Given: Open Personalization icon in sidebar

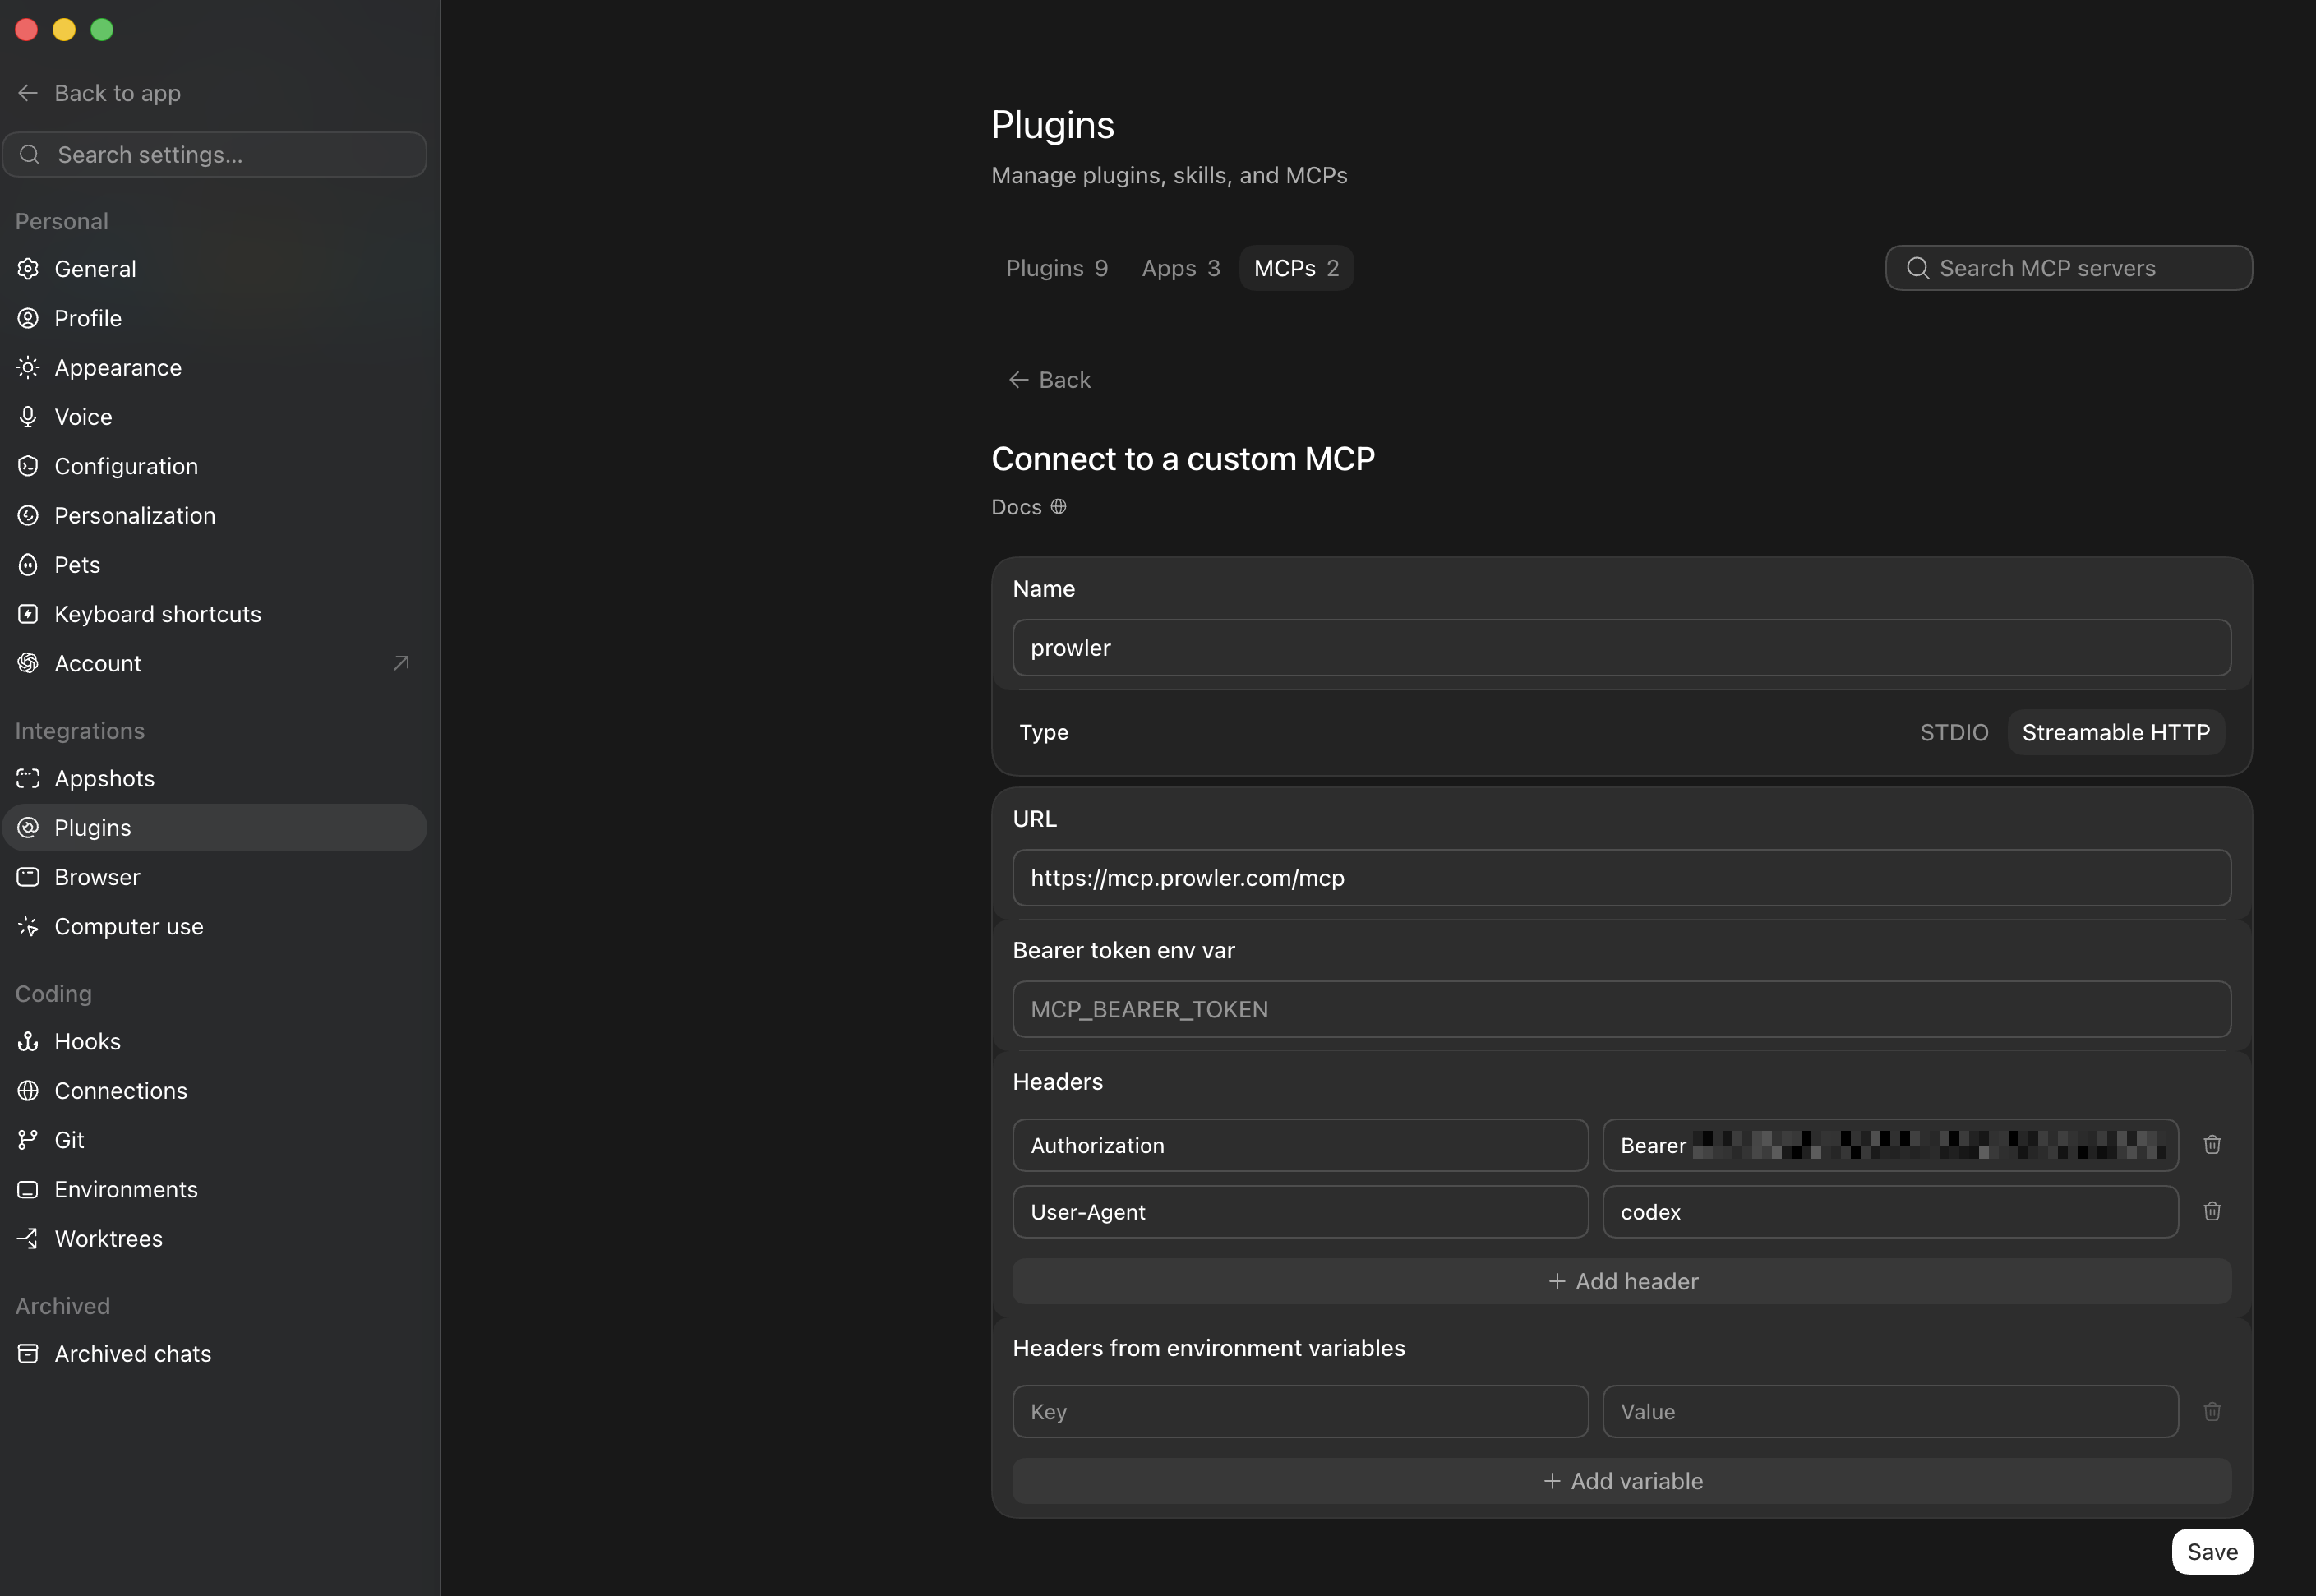Looking at the screenshot, I should (x=28, y=515).
